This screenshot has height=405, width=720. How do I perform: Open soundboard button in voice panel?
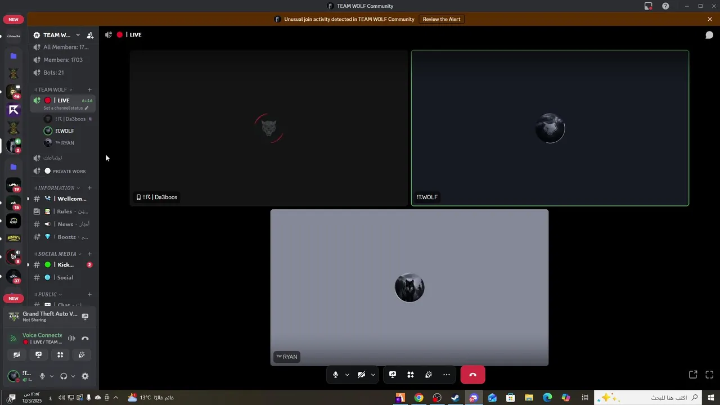tap(82, 355)
